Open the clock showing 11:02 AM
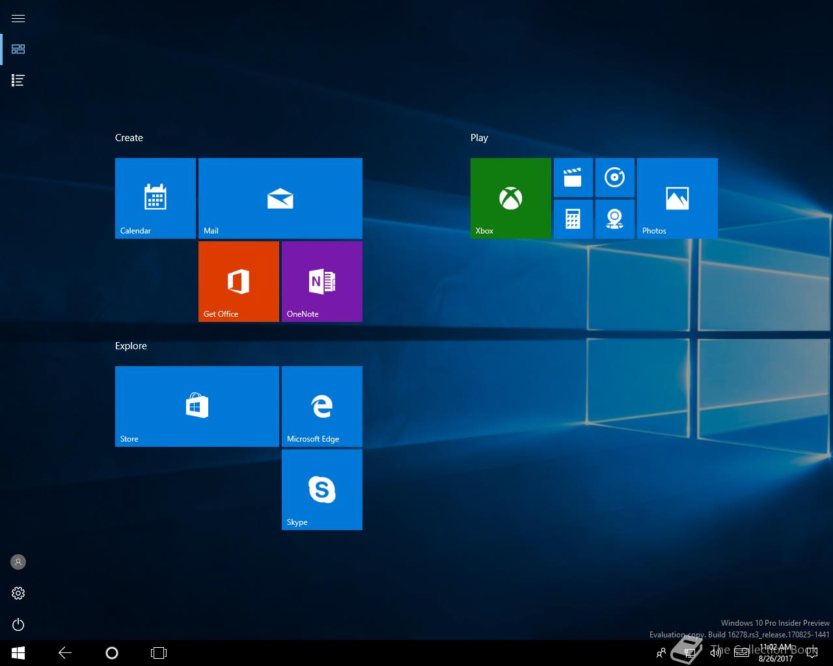 (x=776, y=653)
